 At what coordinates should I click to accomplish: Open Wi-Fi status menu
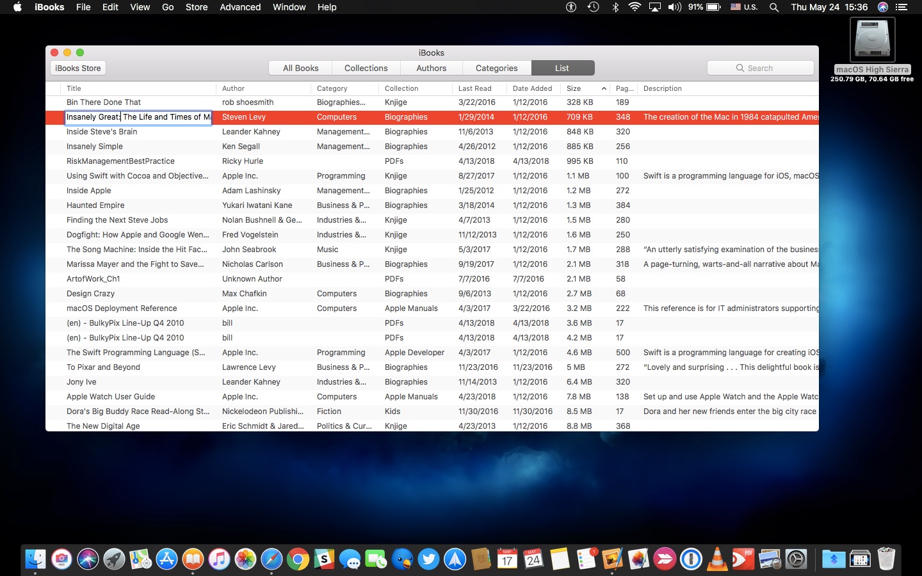[x=635, y=7]
